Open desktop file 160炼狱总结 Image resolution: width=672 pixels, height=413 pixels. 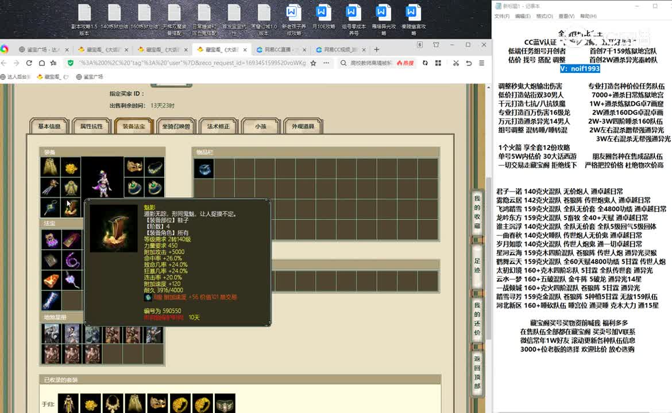[x=144, y=17]
